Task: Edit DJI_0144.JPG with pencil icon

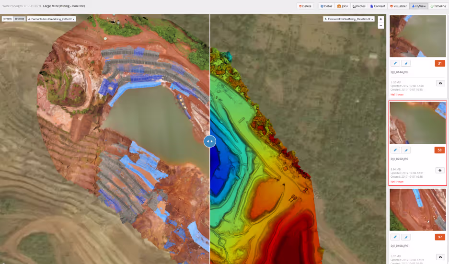Action: pyautogui.click(x=395, y=63)
